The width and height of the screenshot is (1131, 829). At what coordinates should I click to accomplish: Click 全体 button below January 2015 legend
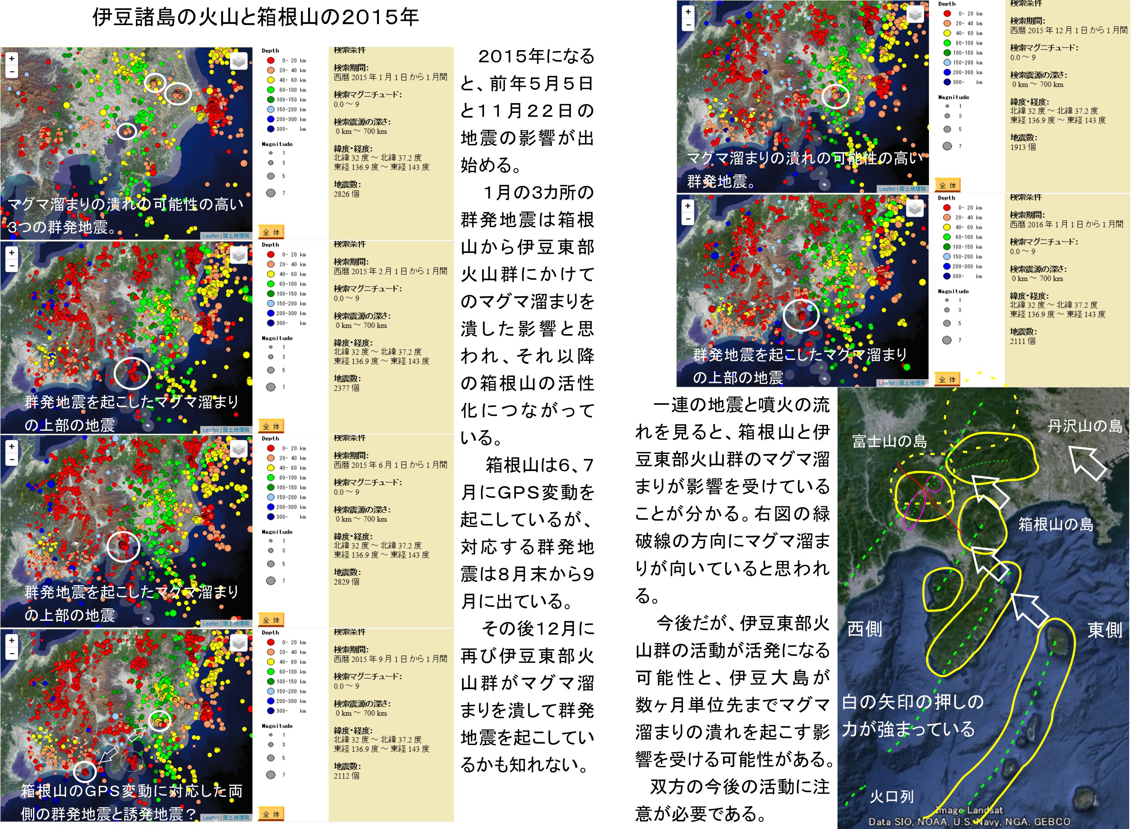[271, 232]
